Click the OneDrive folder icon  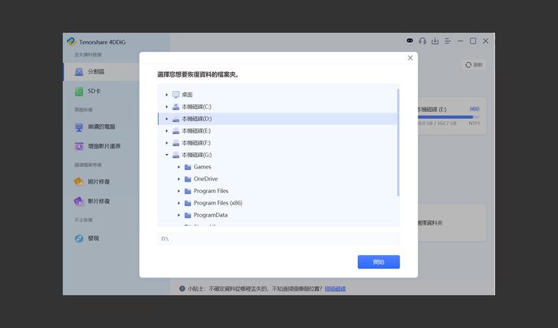[x=188, y=179]
